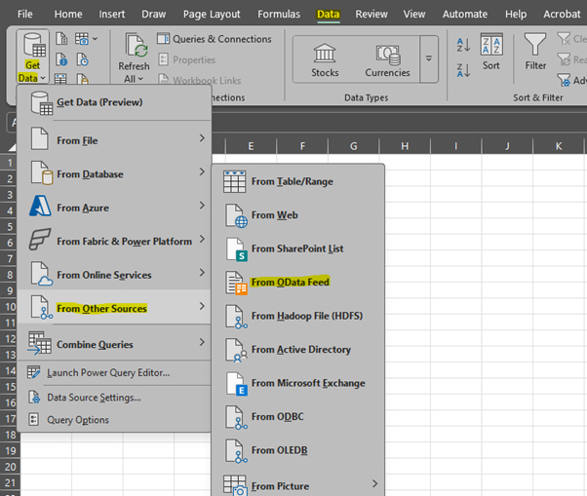Select row 19 header

(x=10, y=451)
